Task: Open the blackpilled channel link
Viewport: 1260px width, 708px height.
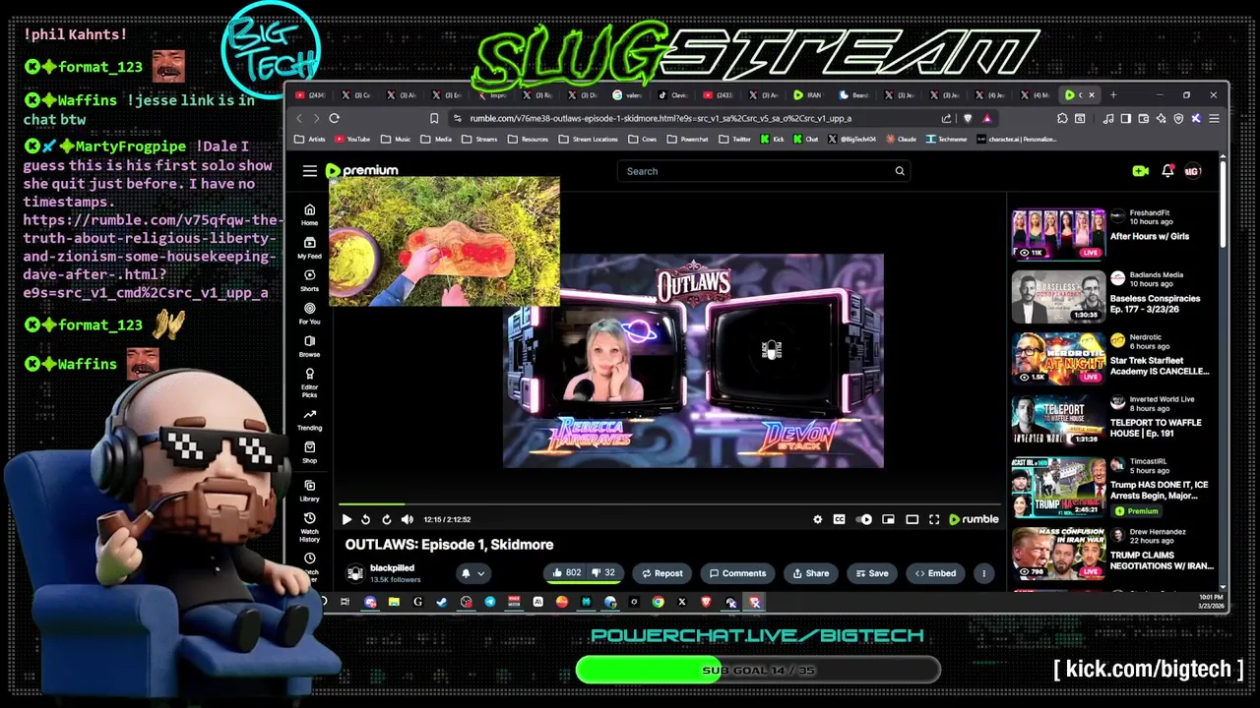Action: (392, 568)
